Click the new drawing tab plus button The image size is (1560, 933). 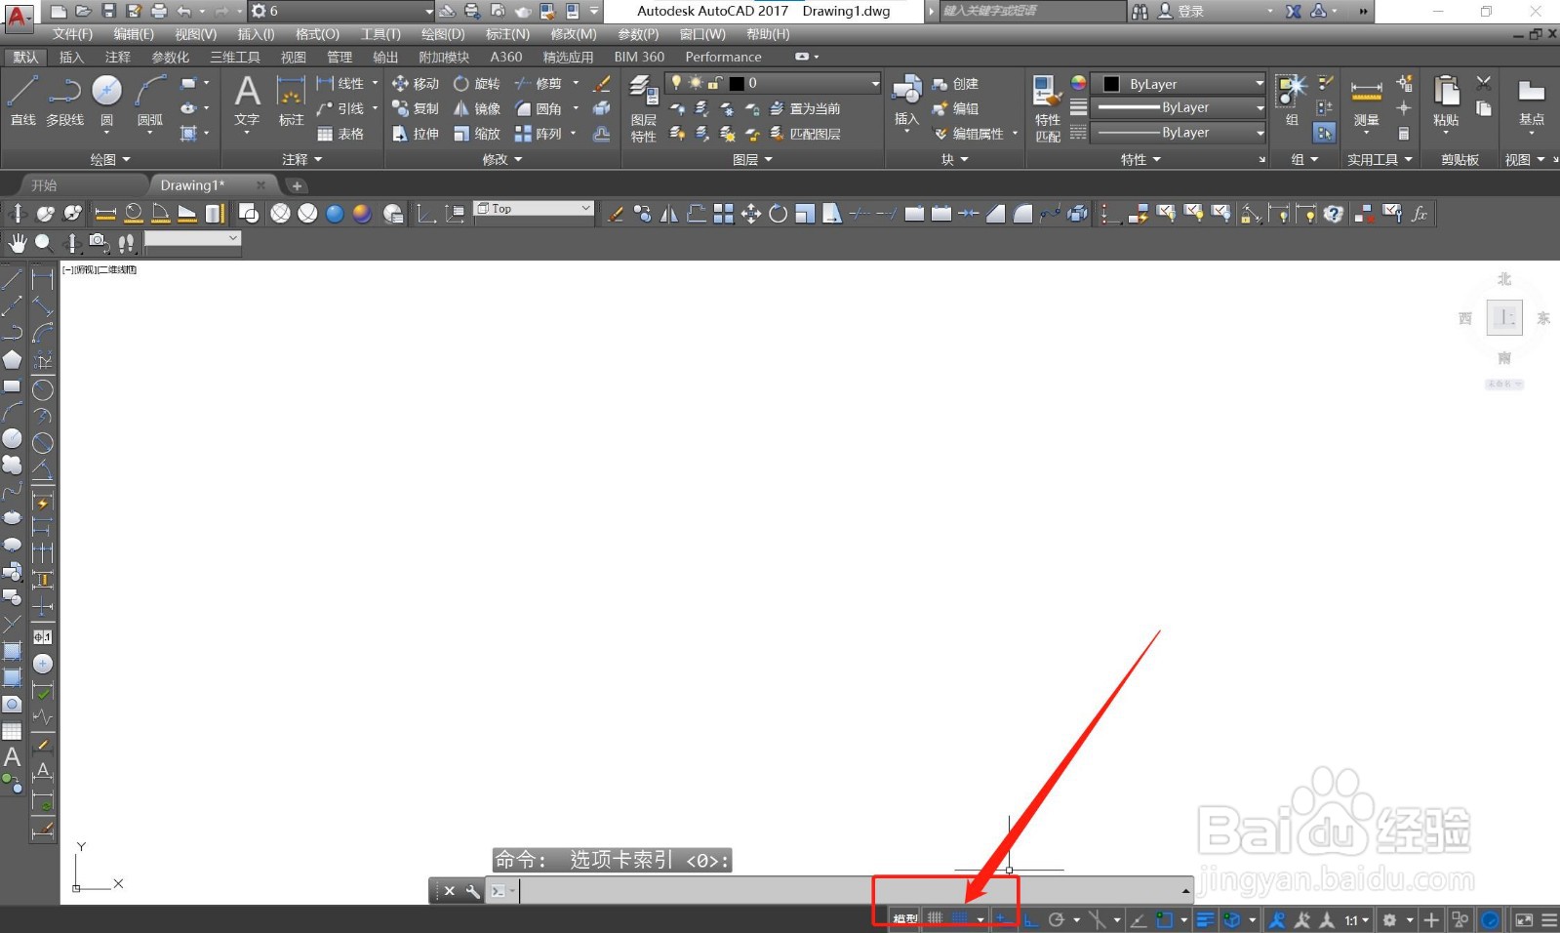(297, 185)
